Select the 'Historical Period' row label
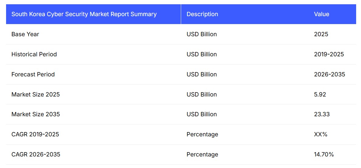361x168 pixels. pyautogui.click(x=34, y=54)
